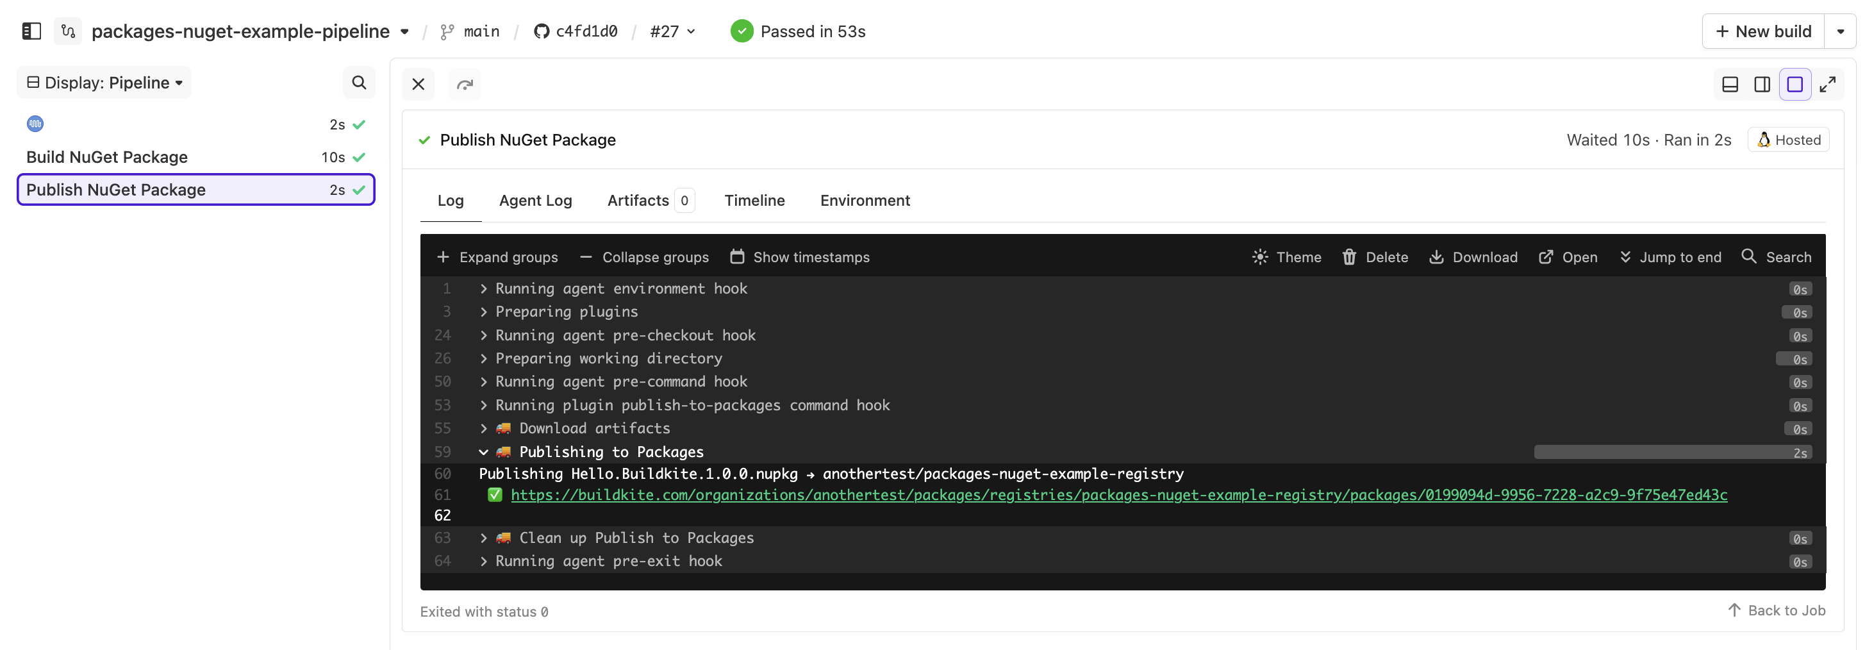Screen dimensions: 1865x650
Task: Open the pipeline name dropdown arrow
Action: click(x=404, y=32)
